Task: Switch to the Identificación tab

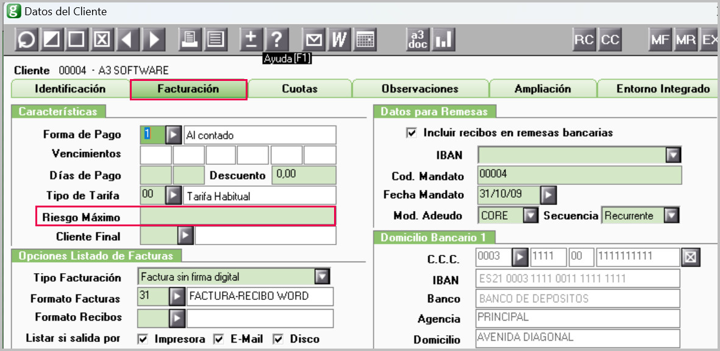Action: [x=70, y=89]
